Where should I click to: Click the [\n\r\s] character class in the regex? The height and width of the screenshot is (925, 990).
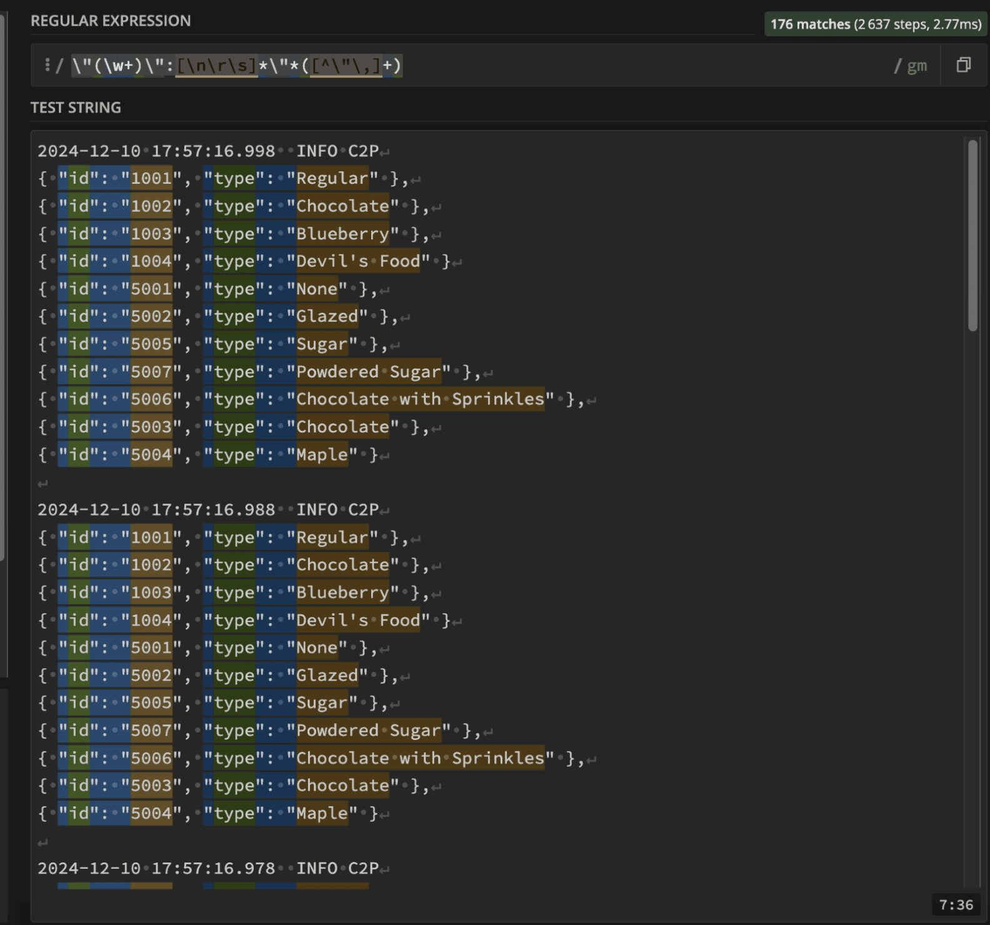point(216,66)
